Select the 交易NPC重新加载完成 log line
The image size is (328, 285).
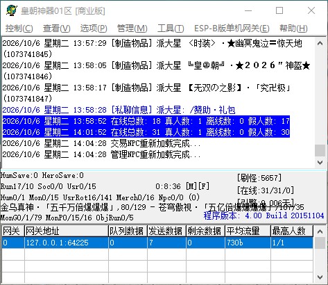pos(101,143)
